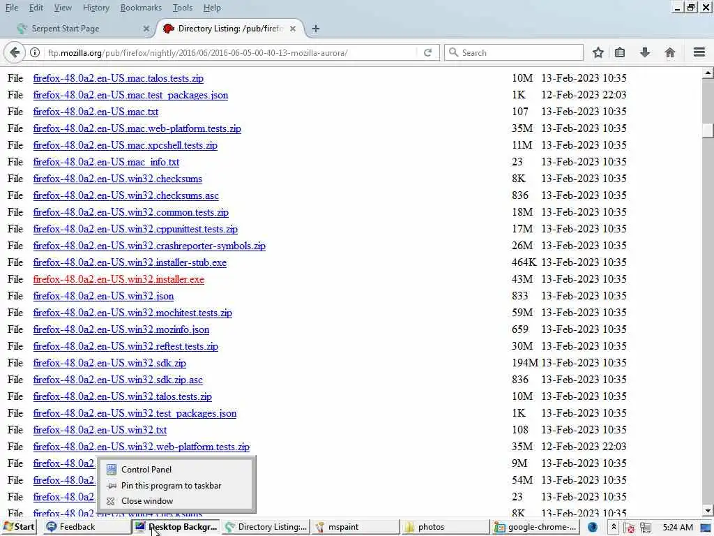This screenshot has height=536, width=714.
Task: Open the win32.sdk.zip link
Action: 109,363
